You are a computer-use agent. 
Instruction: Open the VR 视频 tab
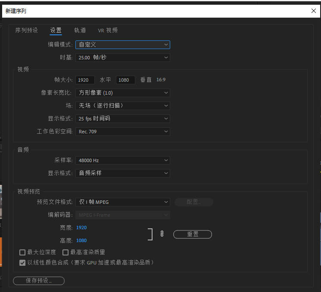click(107, 31)
